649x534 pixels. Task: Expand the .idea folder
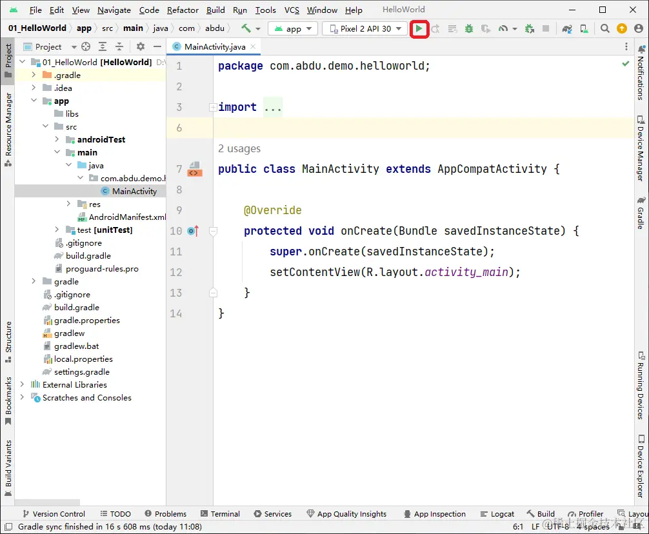point(34,88)
